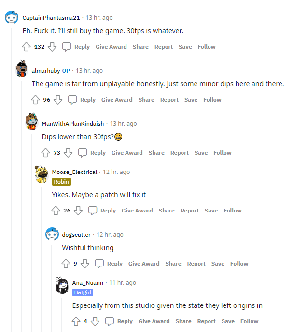Image resolution: width=294 pixels, height=332 pixels.
Task: Click reply speech bubble on dogscutter's comment
Action: tap(99, 264)
